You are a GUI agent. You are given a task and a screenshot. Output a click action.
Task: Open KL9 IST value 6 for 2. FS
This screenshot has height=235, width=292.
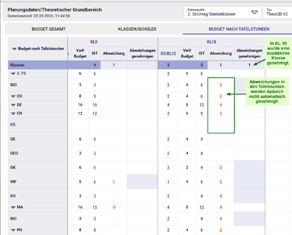95,74
